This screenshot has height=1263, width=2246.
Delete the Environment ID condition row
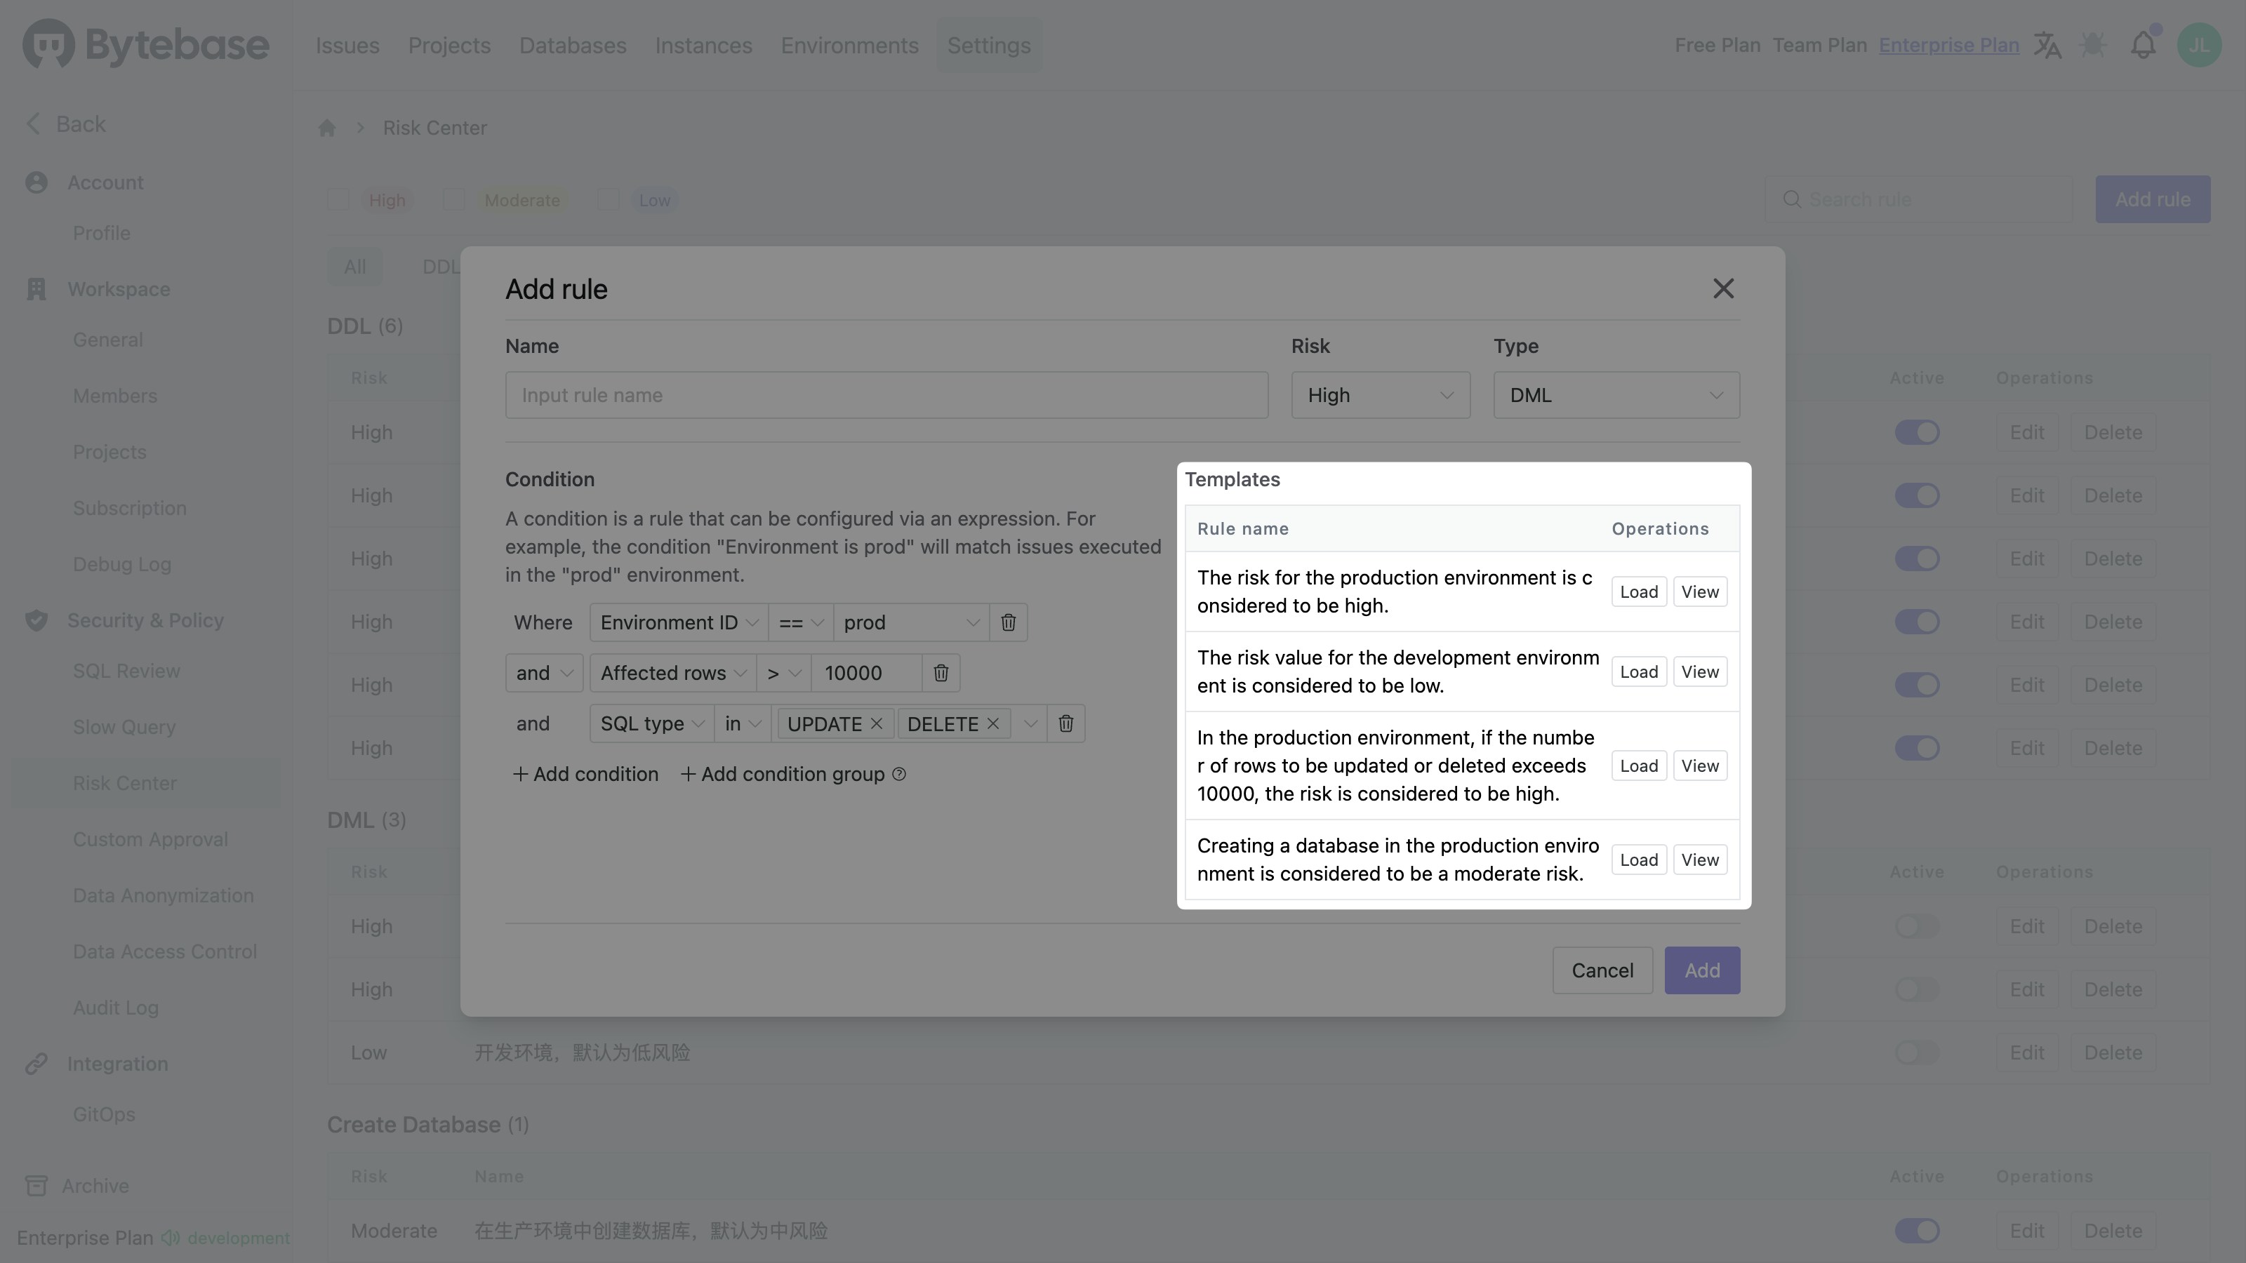point(1008,622)
